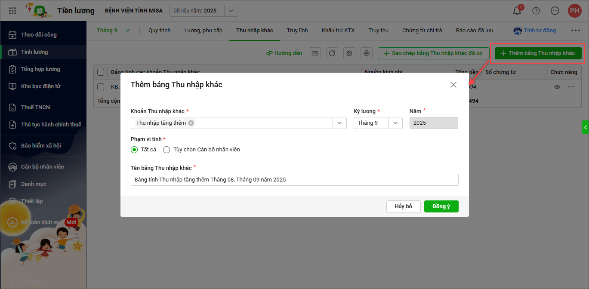Select Tùy chọn Cán bộ nhân viên radio
Screen dimensions: 589x289
pos(167,150)
